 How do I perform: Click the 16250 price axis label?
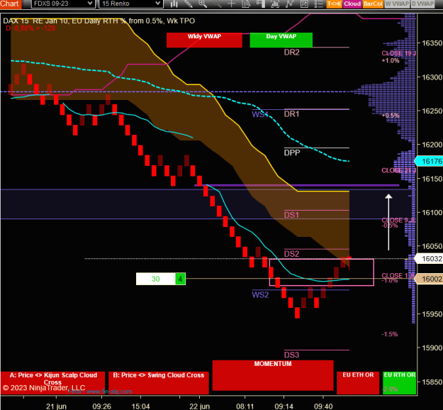coord(432,111)
